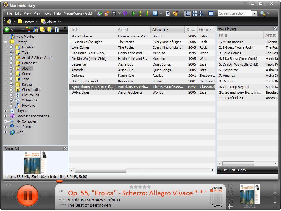281x211 pixels.
Task: Open the Edit menu
Action: tap(18, 13)
